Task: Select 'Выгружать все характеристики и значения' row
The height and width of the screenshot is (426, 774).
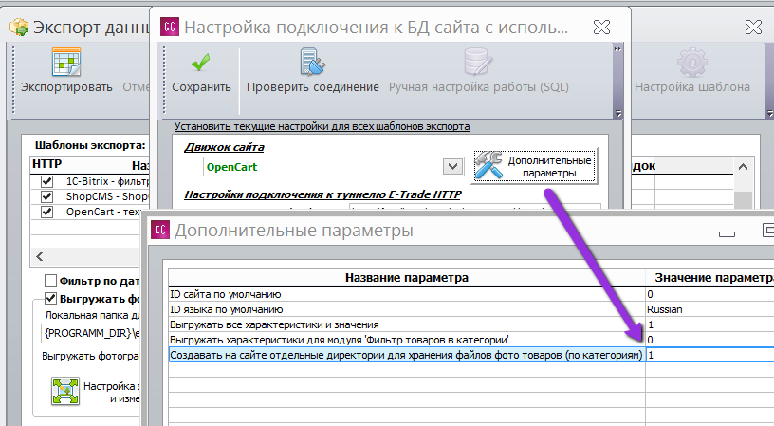Action: point(407,324)
